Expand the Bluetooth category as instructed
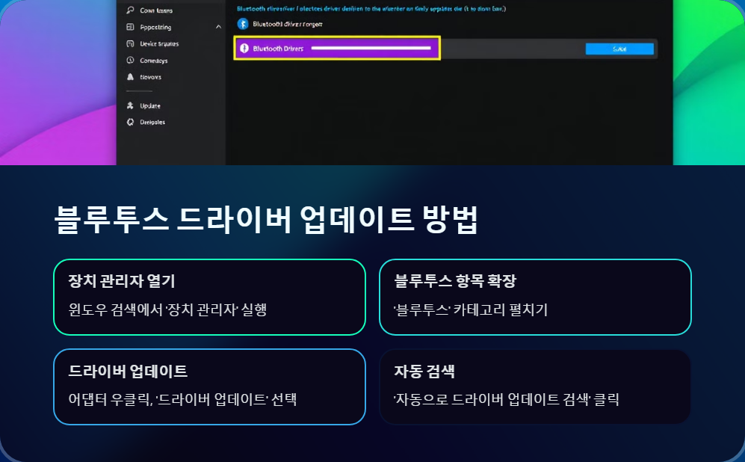The height and width of the screenshot is (462, 745). click(x=535, y=297)
